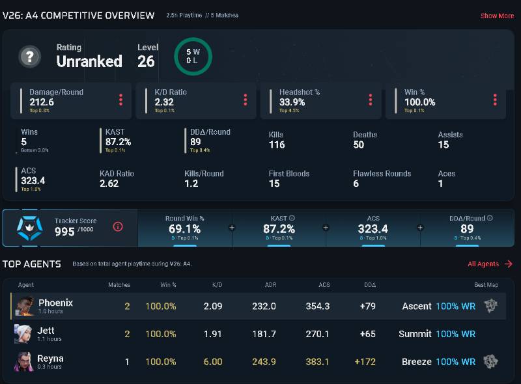Viewport: 521px width, 384px height.
Task: Open the All Agents link
Action: (483, 264)
